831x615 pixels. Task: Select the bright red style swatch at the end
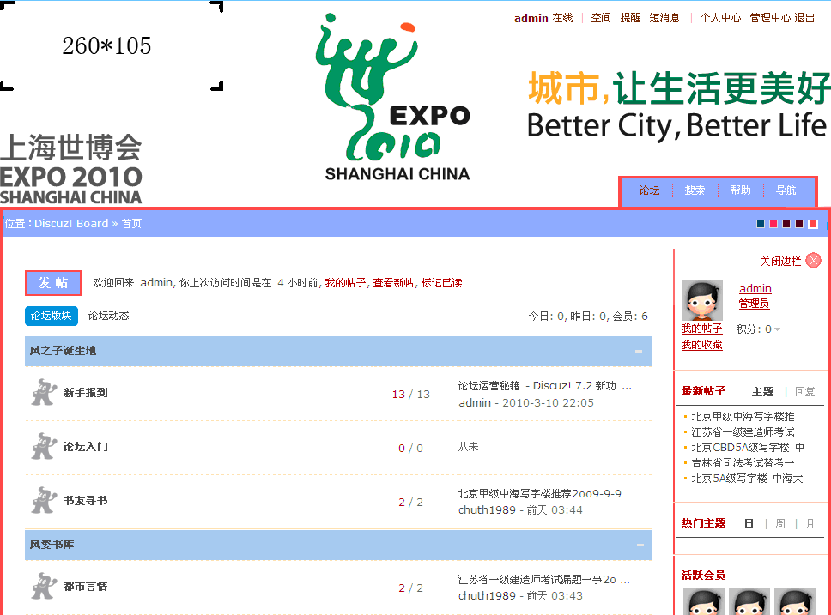pyautogui.click(x=812, y=224)
